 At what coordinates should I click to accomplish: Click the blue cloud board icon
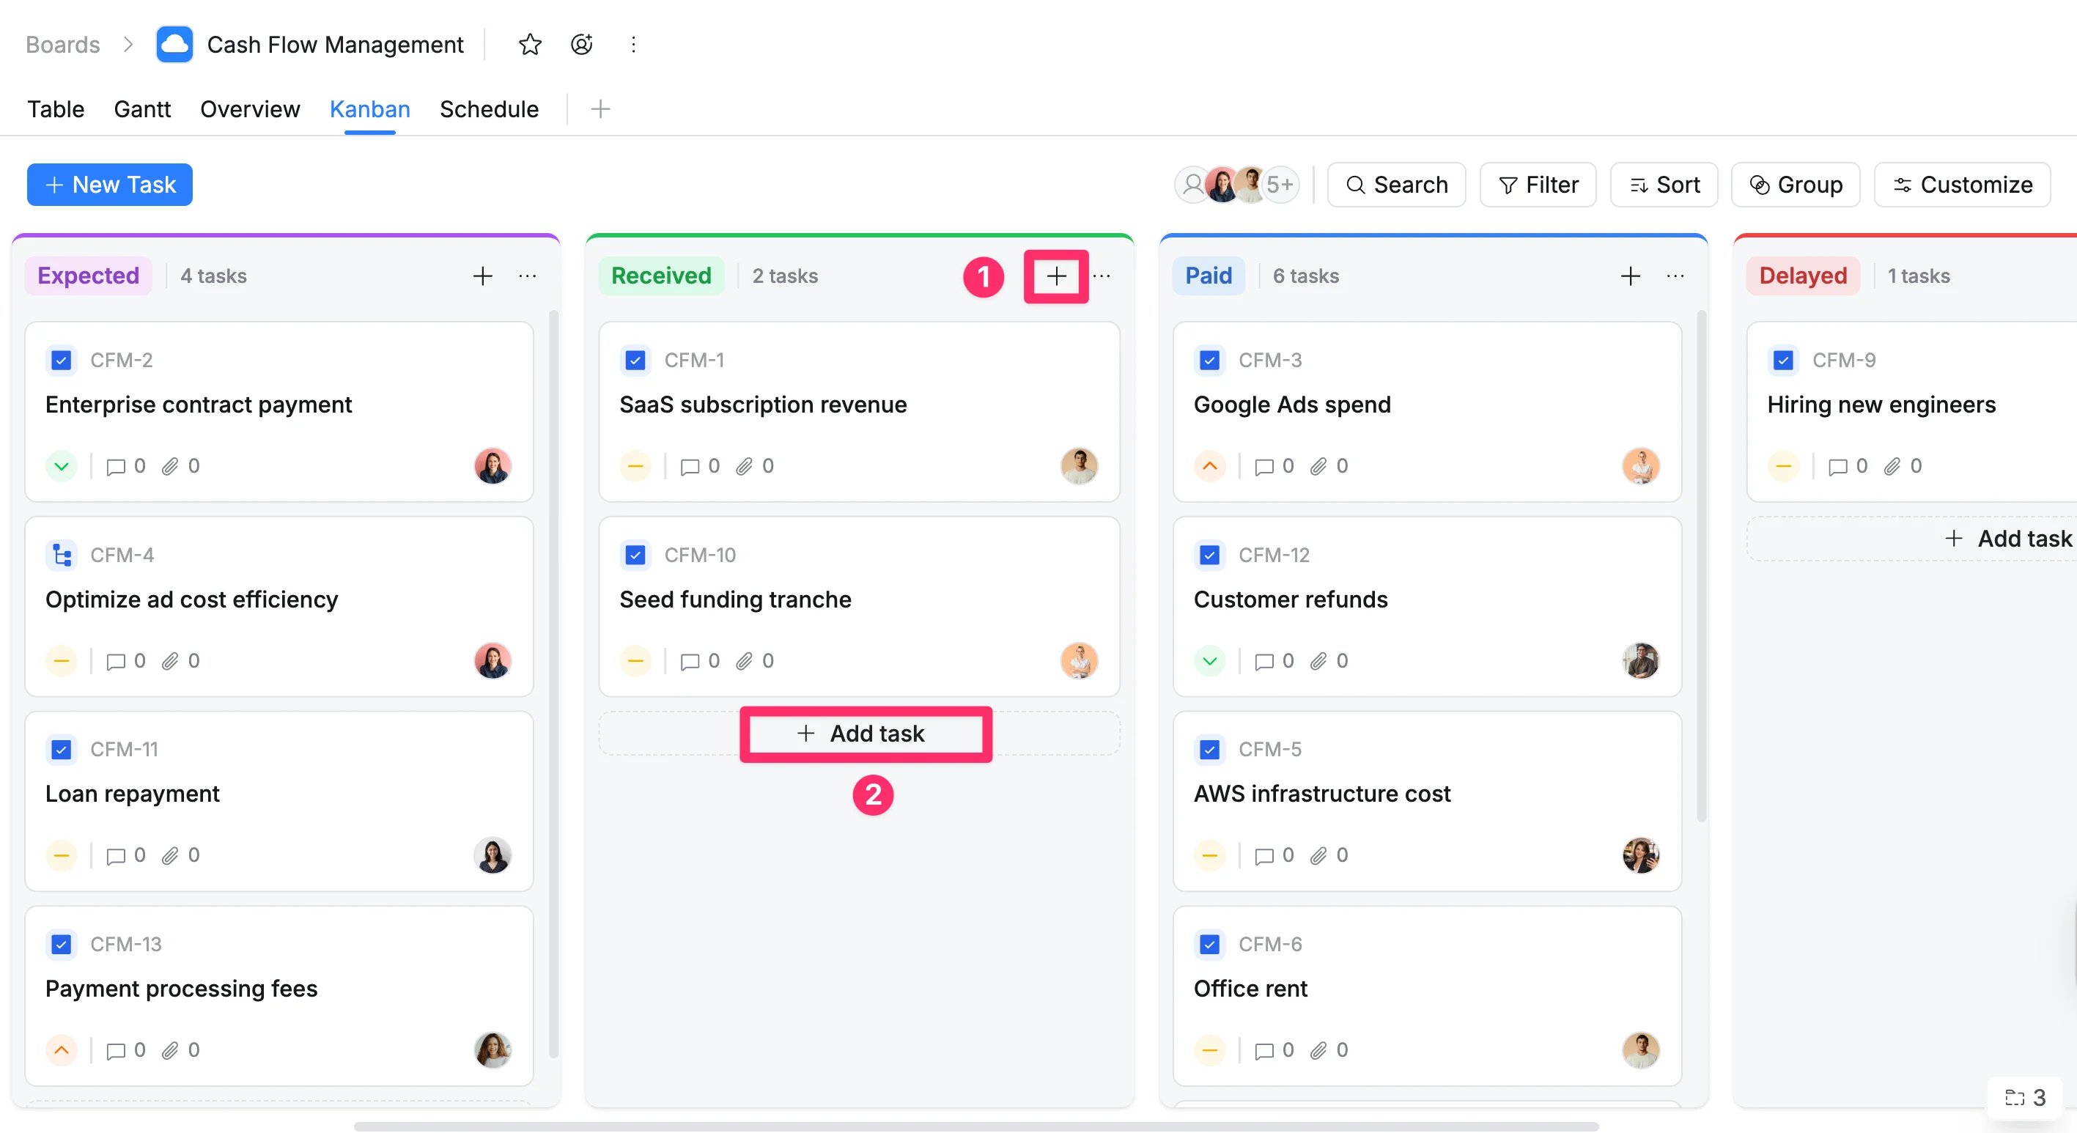[x=174, y=45]
